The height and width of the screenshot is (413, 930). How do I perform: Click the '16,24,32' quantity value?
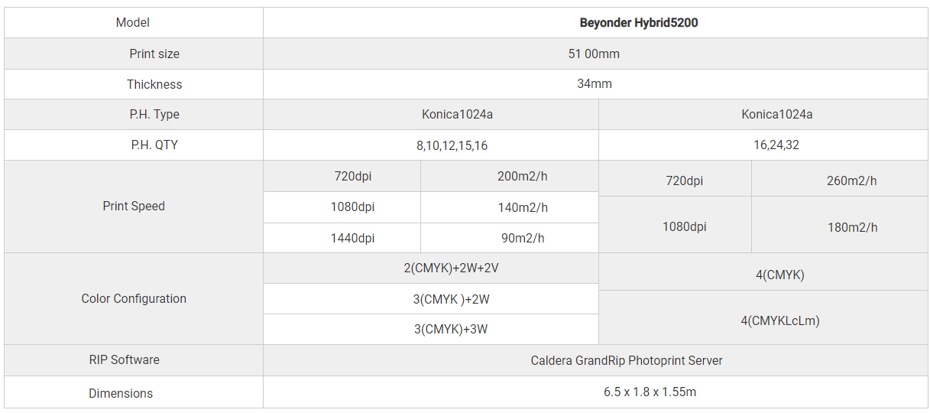pos(776,145)
